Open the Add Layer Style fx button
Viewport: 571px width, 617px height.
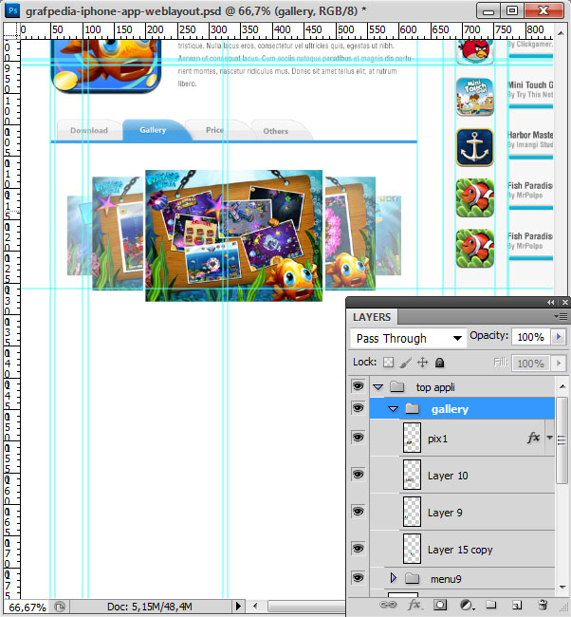click(414, 605)
